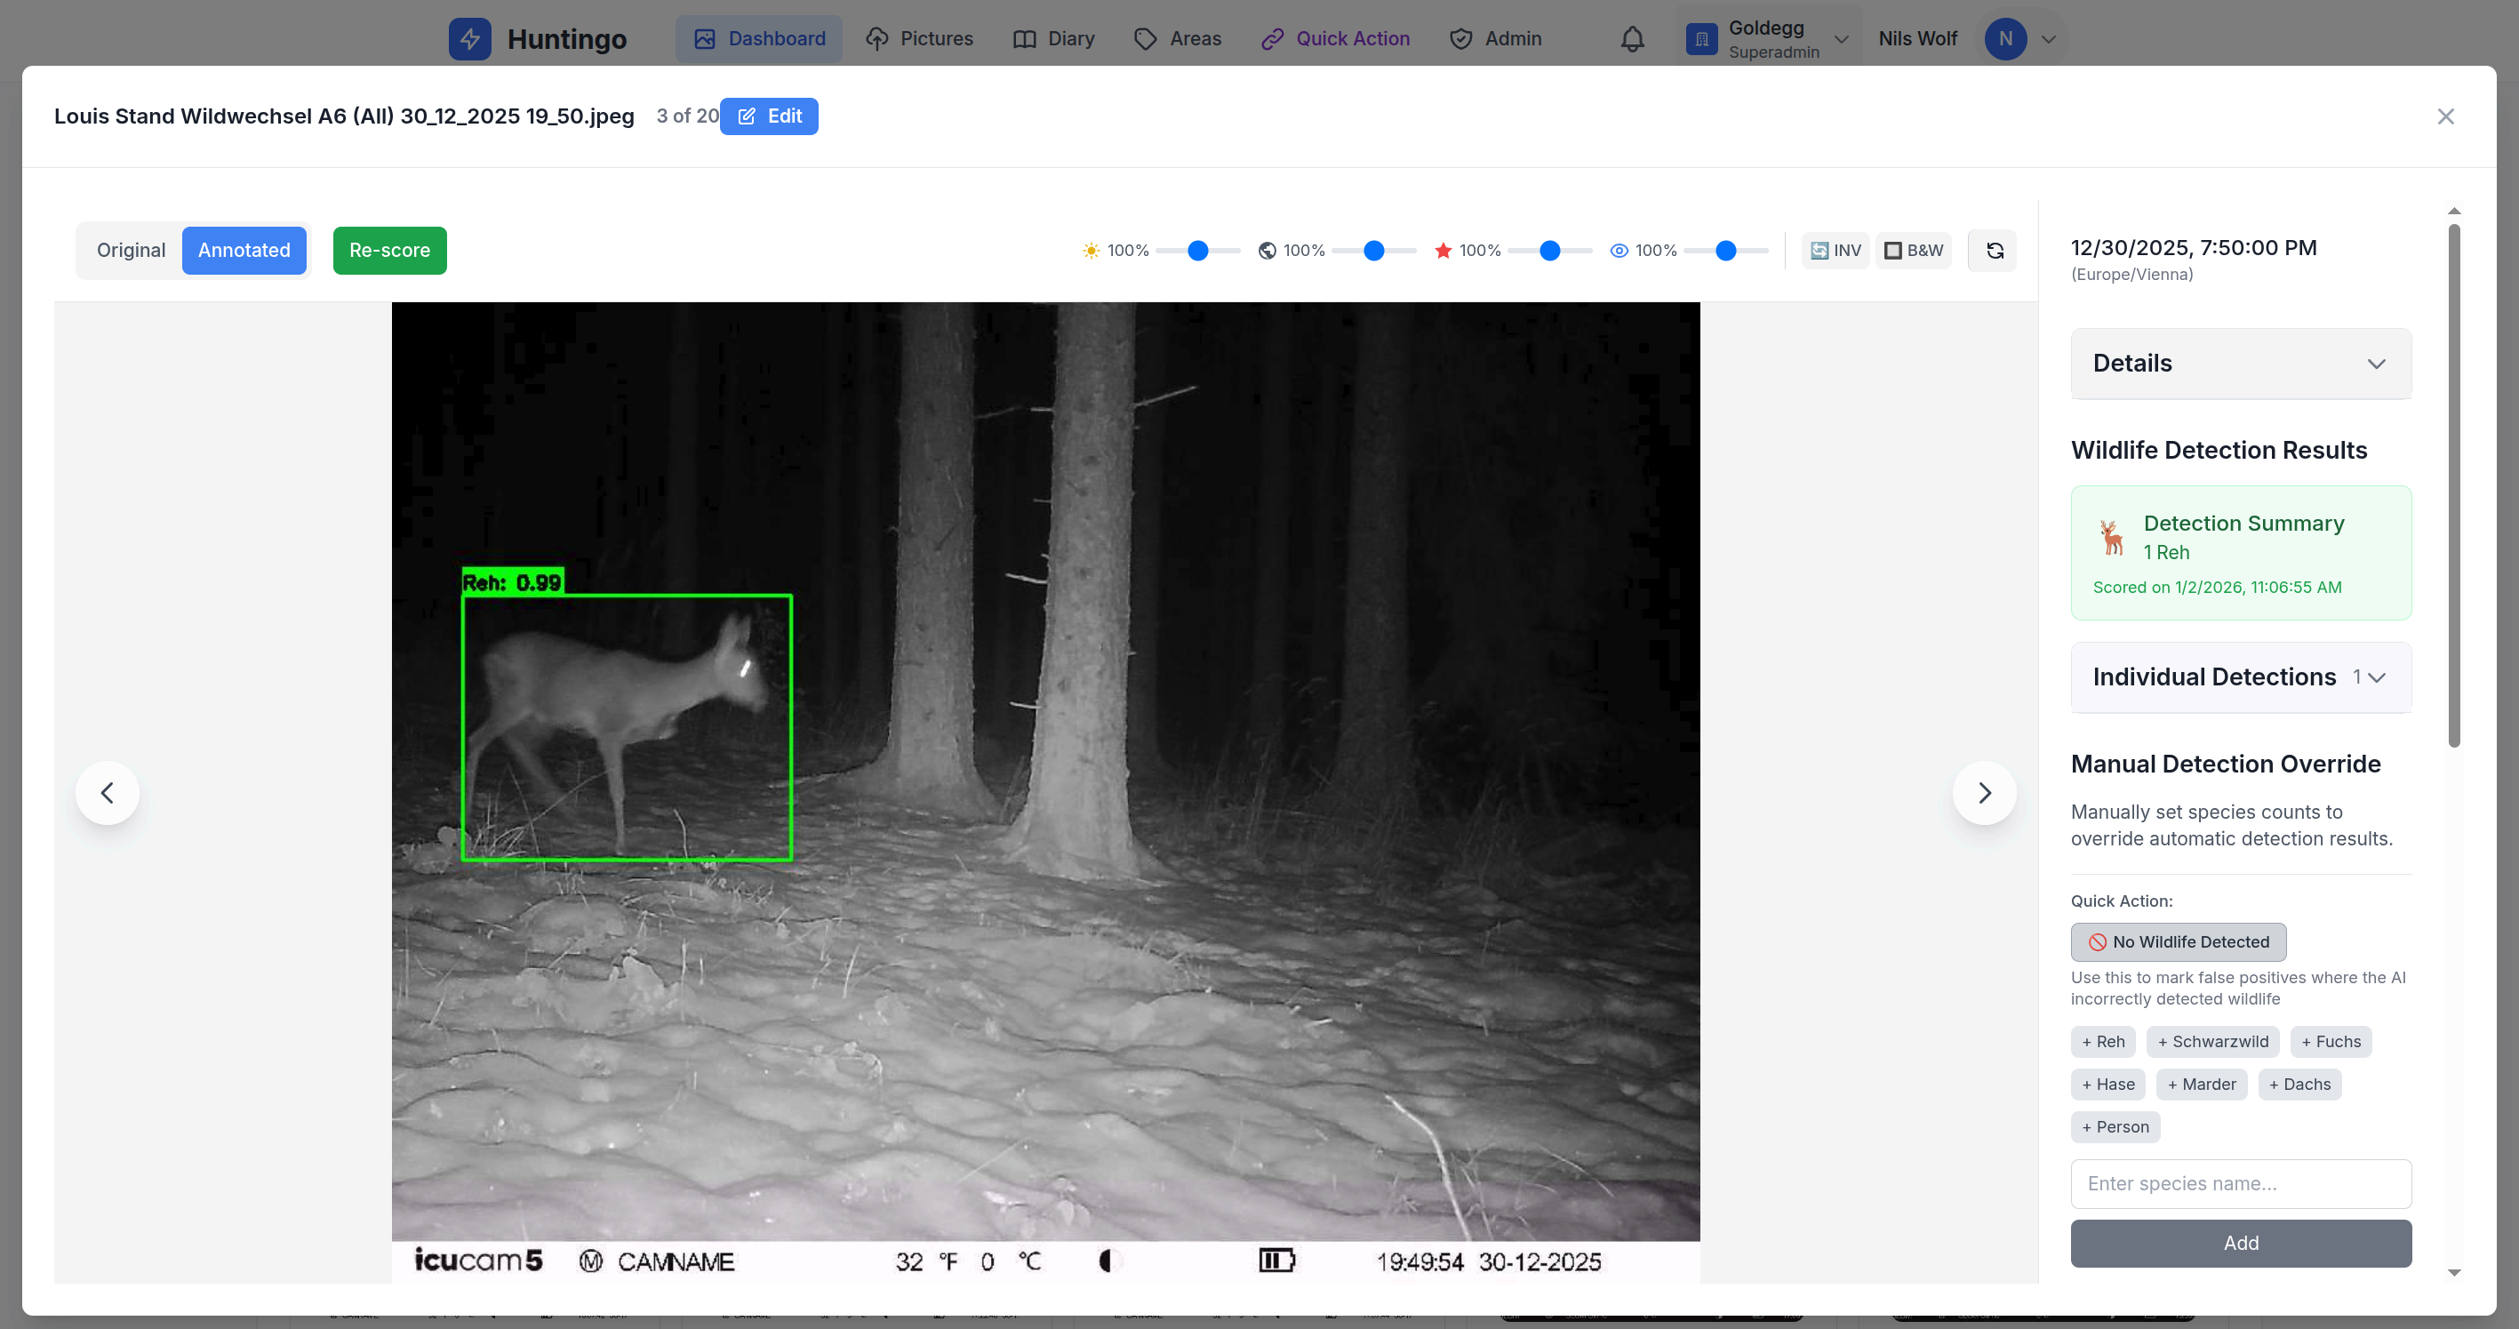Image resolution: width=2519 pixels, height=1329 pixels.
Task: Toggle the B&W filter
Action: click(1914, 252)
